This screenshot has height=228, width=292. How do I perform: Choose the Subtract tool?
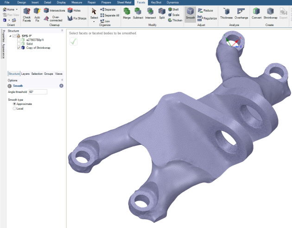tap(138, 13)
